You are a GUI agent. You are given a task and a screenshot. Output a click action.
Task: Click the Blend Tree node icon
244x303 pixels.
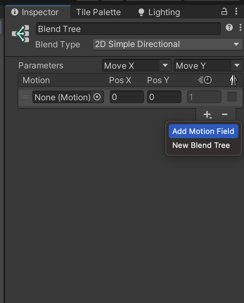[x=21, y=34]
